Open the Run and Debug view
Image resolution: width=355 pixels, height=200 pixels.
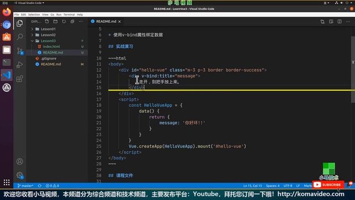pos(20,65)
